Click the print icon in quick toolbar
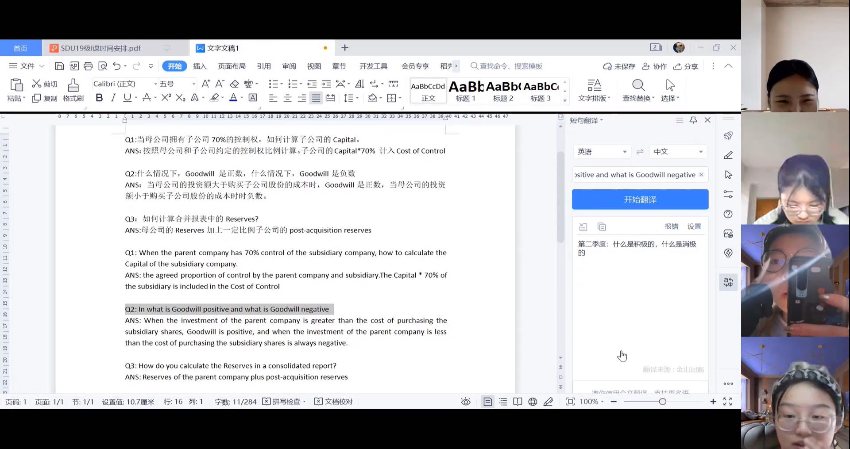Screen dimensions: 850x449 point(88,66)
